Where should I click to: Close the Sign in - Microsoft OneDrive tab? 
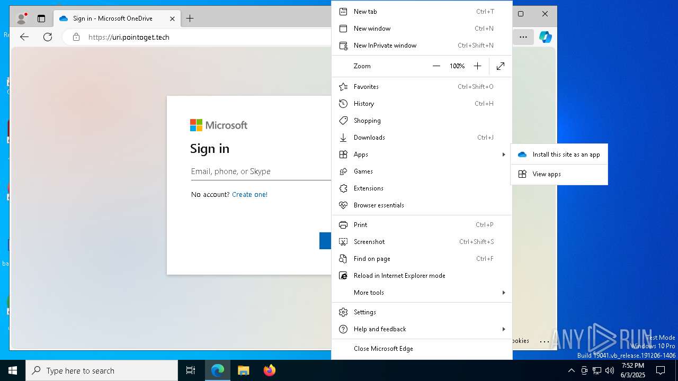coord(172,19)
